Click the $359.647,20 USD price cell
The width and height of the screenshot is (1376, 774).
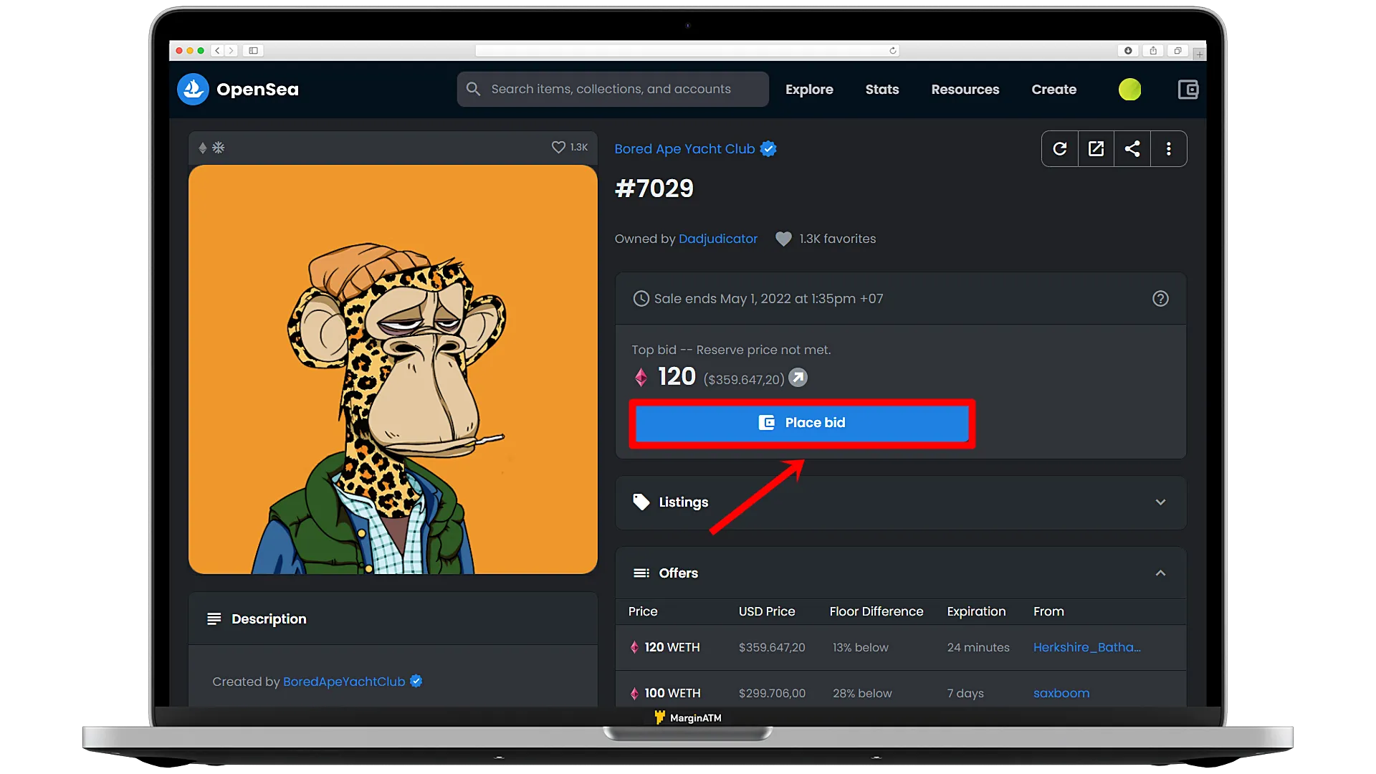click(x=772, y=647)
